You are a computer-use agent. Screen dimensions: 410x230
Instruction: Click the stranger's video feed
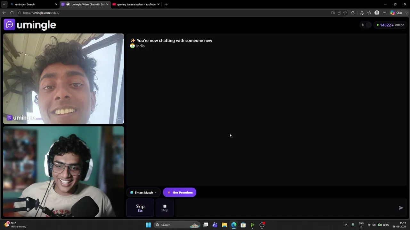click(x=63, y=79)
